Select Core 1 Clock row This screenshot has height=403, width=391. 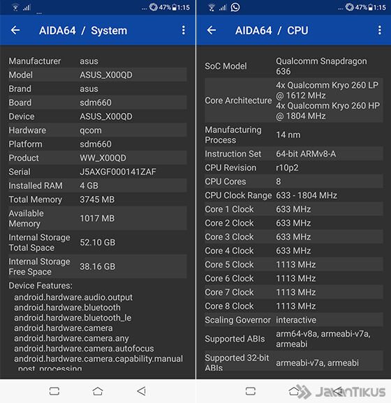click(x=294, y=209)
